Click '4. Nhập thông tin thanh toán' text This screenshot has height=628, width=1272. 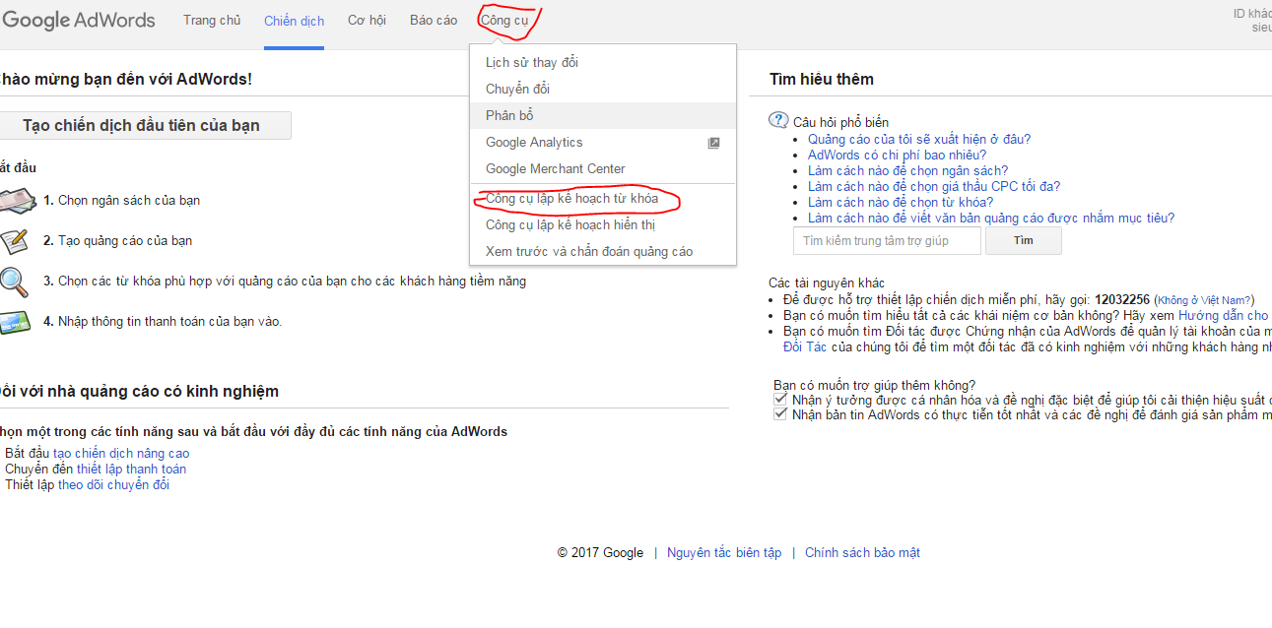tap(163, 321)
